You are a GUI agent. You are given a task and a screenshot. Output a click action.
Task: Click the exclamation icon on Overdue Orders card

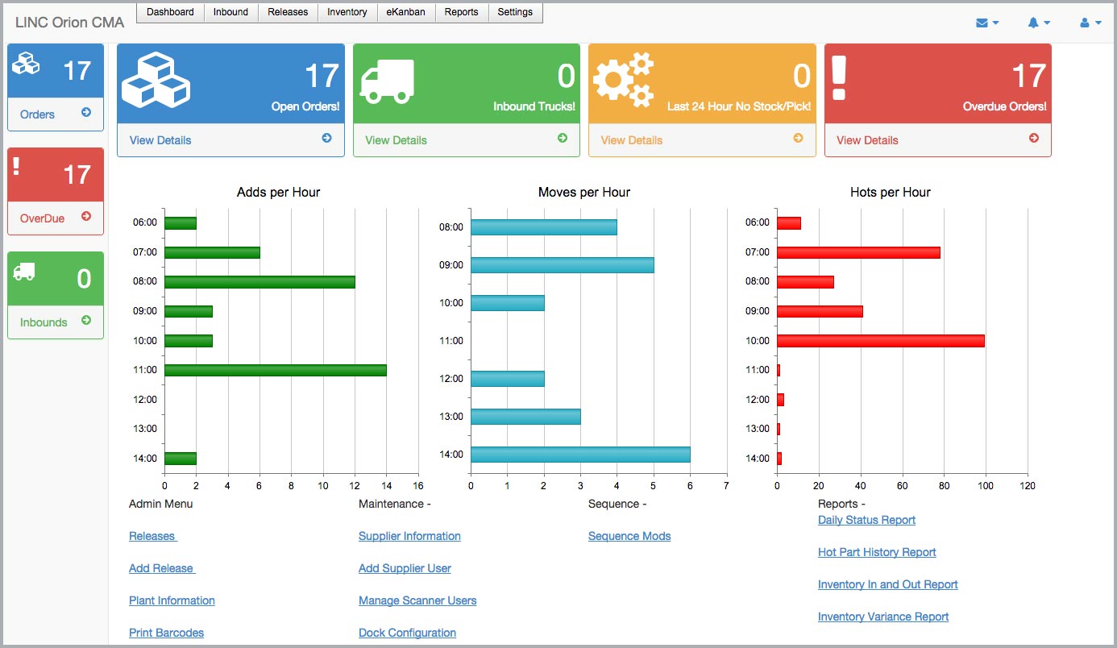pos(839,78)
